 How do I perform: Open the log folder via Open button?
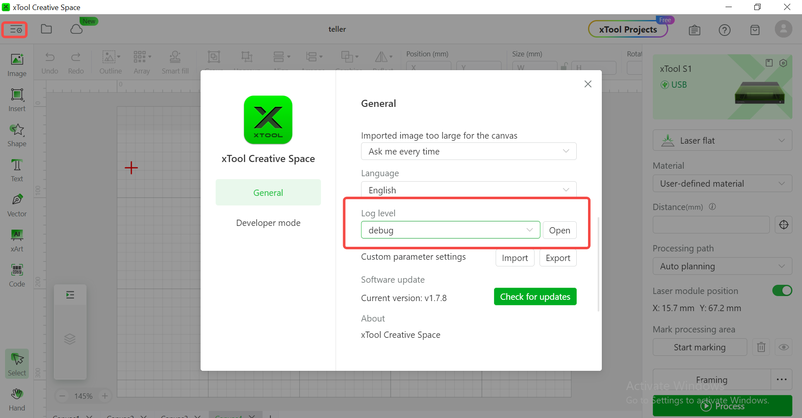click(x=560, y=230)
